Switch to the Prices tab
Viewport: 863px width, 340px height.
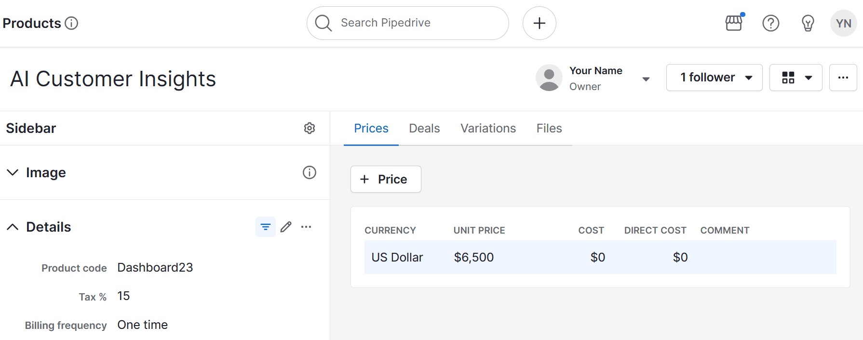click(371, 129)
